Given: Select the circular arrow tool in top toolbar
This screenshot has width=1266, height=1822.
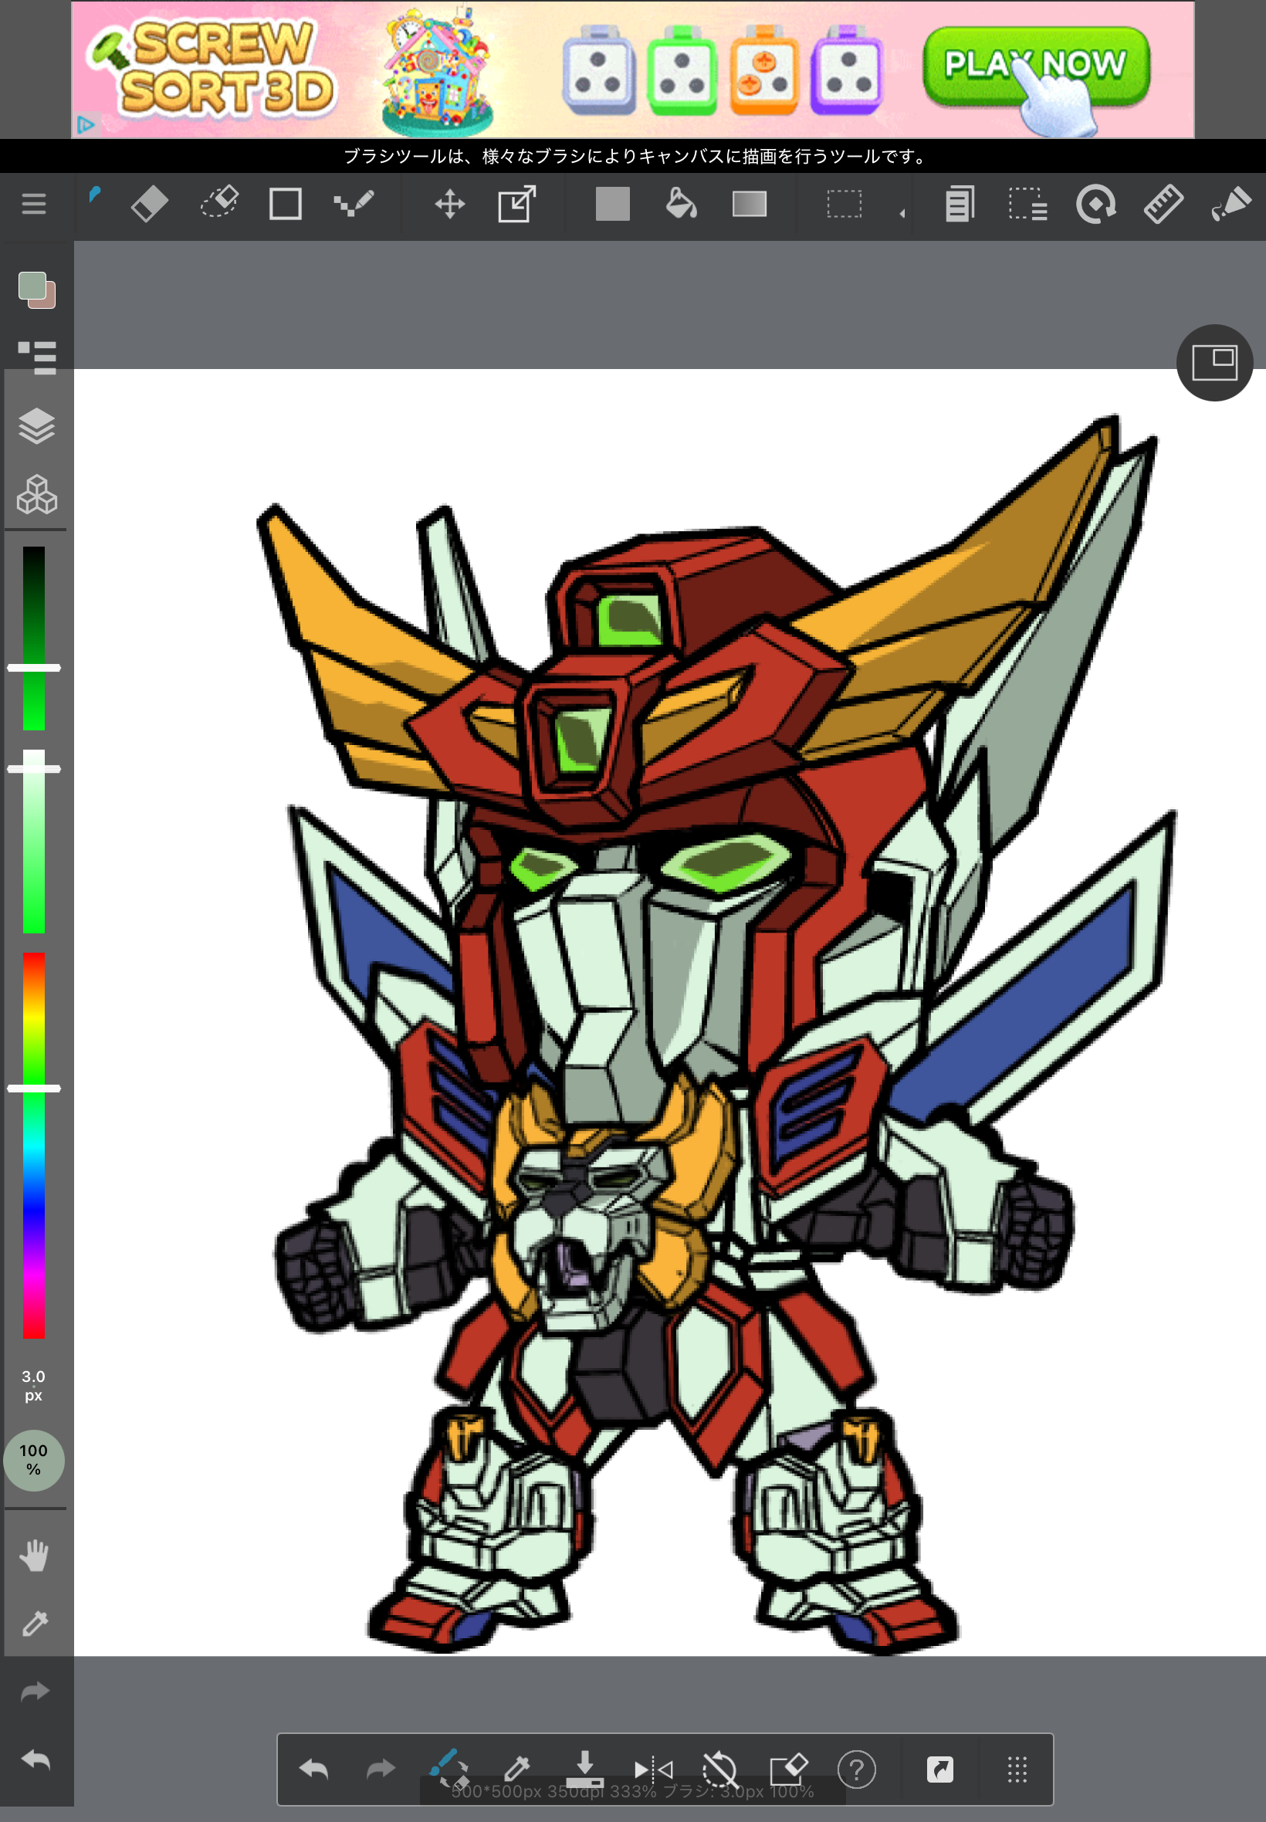Looking at the screenshot, I should tap(1096, 204).
